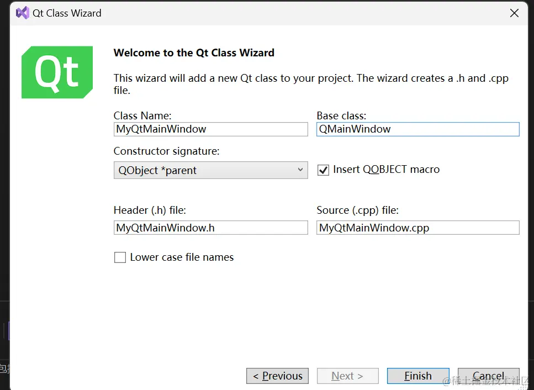Click the 'Constructor signature:' label
Screen dimensions: 534x390
(x=167, y=151)
